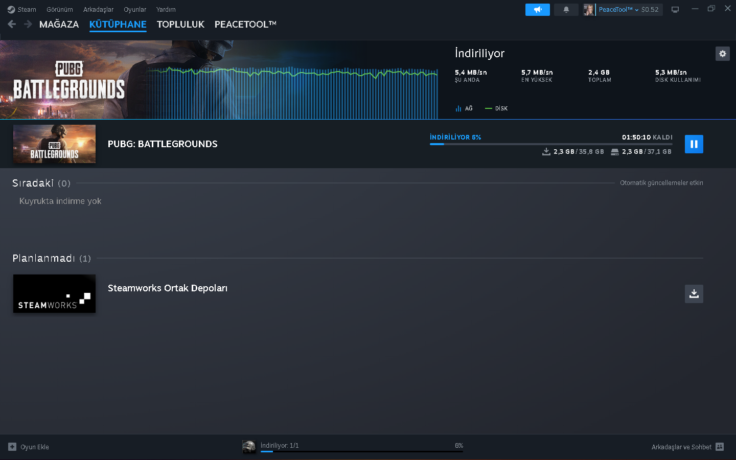Click the 2,4 GB TOPLAM stat
736x460 pixels.
600,76
